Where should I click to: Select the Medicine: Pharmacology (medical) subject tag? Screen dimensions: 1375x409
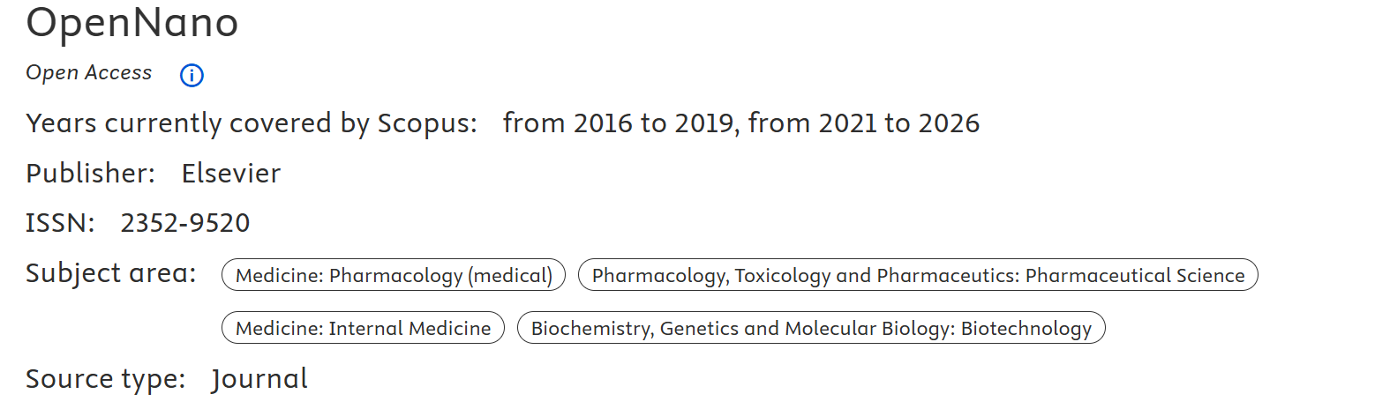click(394, 276)
